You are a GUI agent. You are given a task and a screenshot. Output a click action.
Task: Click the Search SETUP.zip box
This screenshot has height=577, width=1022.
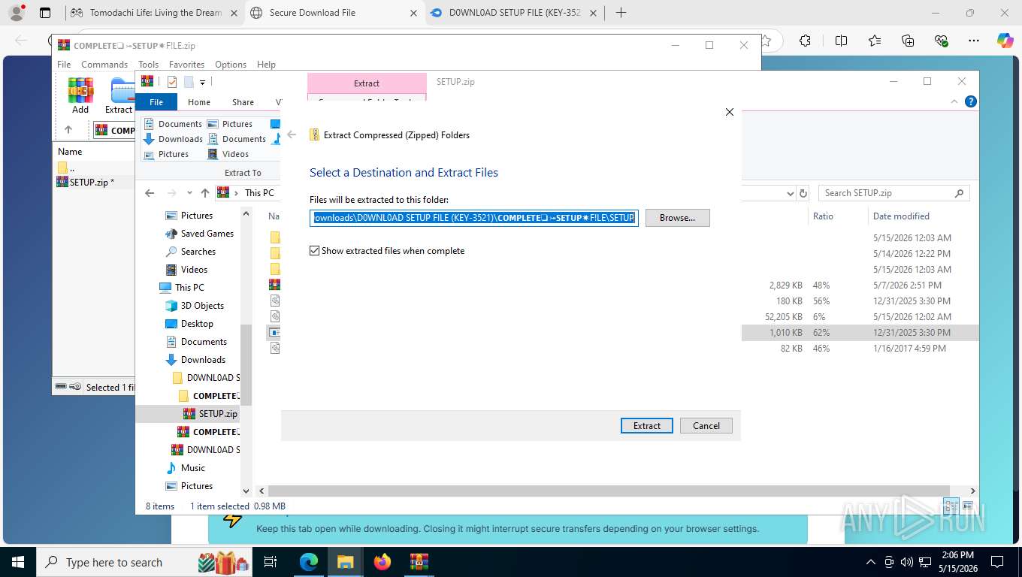tap(893, 193)
